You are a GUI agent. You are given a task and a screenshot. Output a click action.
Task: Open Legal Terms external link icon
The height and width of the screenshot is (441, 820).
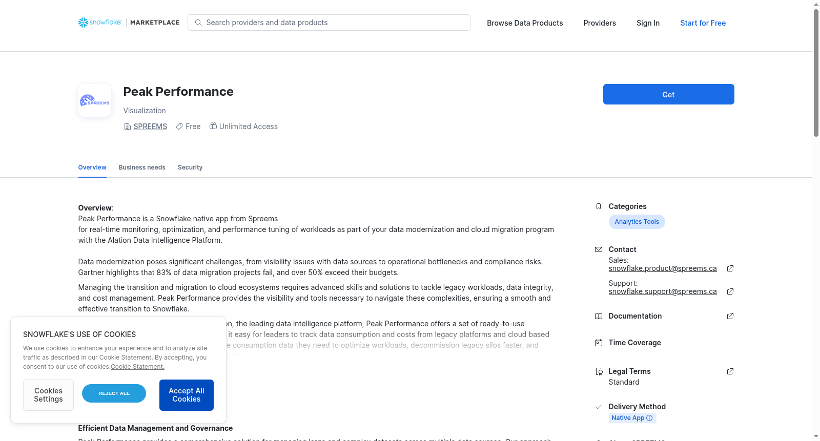pos(730,371)
